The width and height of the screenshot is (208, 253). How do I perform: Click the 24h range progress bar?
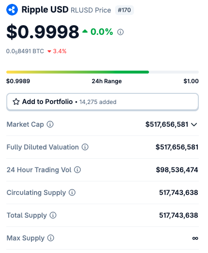103,72
